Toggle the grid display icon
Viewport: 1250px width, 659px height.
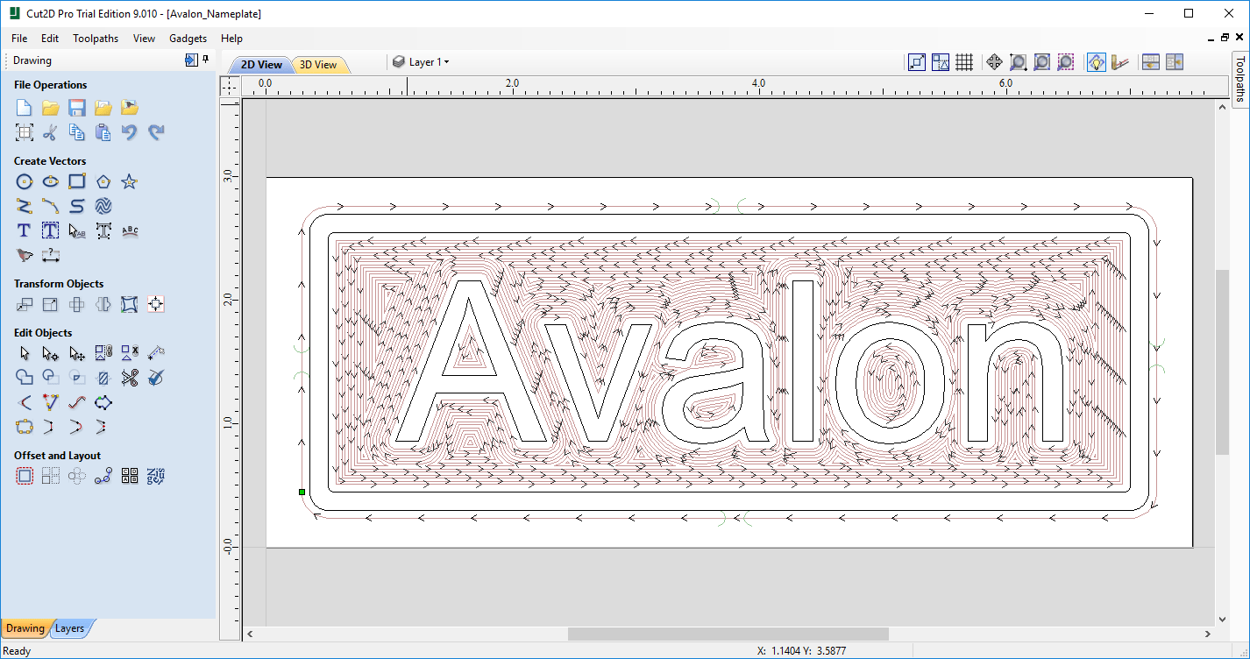pos(964,62)
